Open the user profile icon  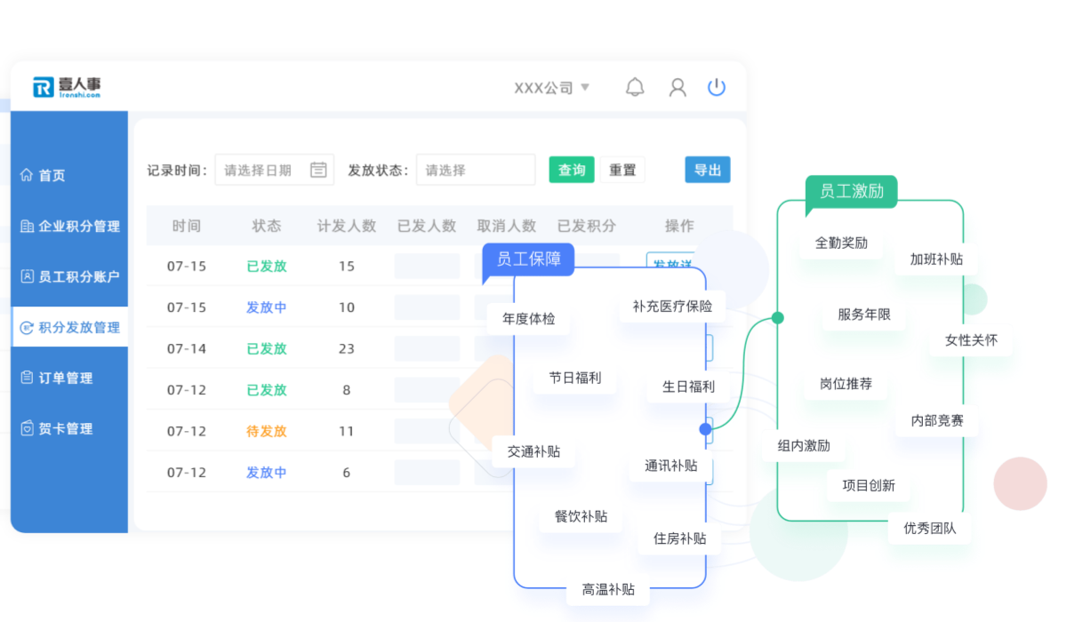click(x=678, y=87)
